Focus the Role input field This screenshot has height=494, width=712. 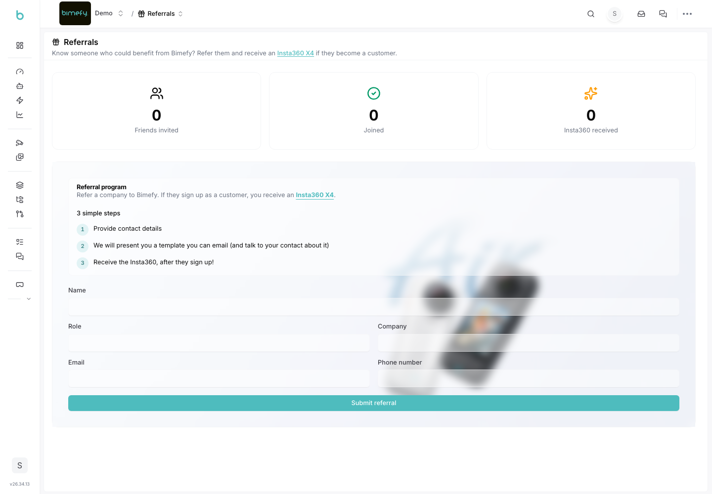219,343
